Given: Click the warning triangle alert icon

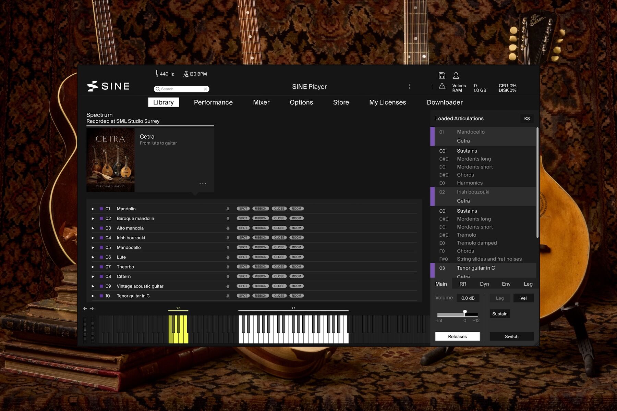Looking at the screenshot, I should (x=442, y=86).
